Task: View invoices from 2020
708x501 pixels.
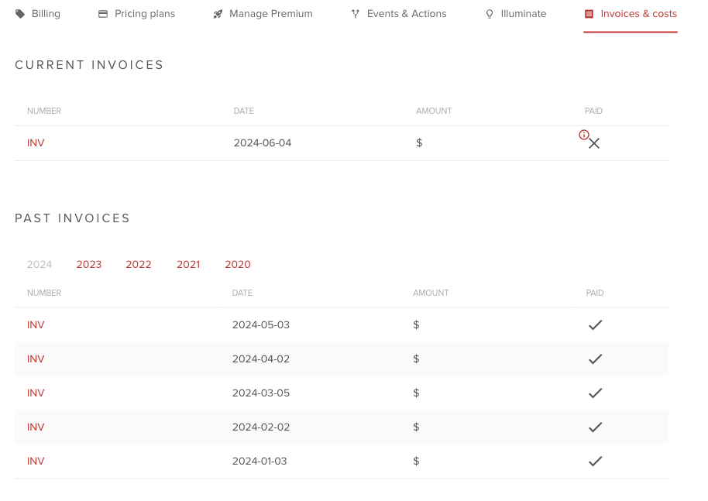Action: pyautogui.click(x=237, y=264)
